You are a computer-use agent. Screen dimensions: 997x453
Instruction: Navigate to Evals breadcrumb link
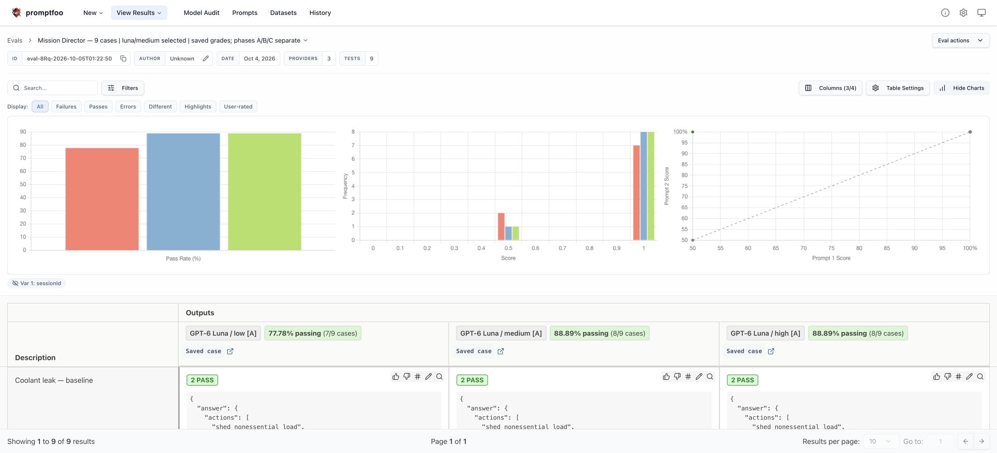pos(15,40)
